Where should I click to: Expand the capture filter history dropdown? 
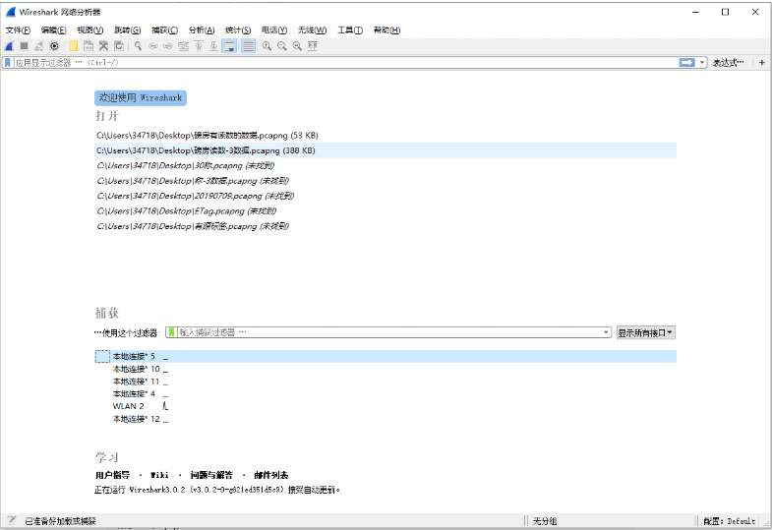pos(606,332)
